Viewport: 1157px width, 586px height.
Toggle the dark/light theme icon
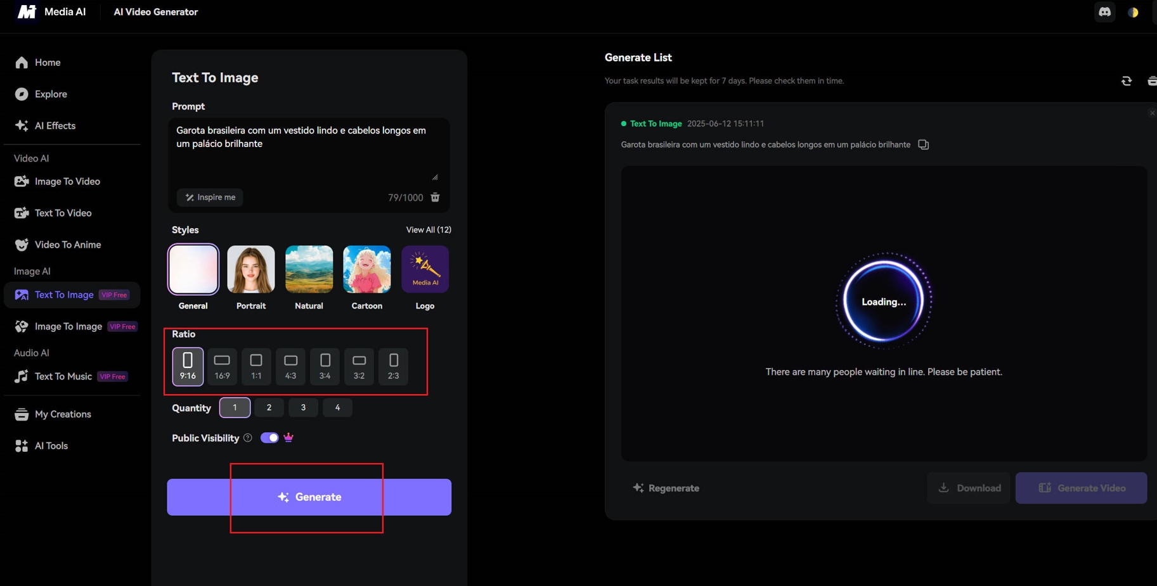pos(1133,12)
